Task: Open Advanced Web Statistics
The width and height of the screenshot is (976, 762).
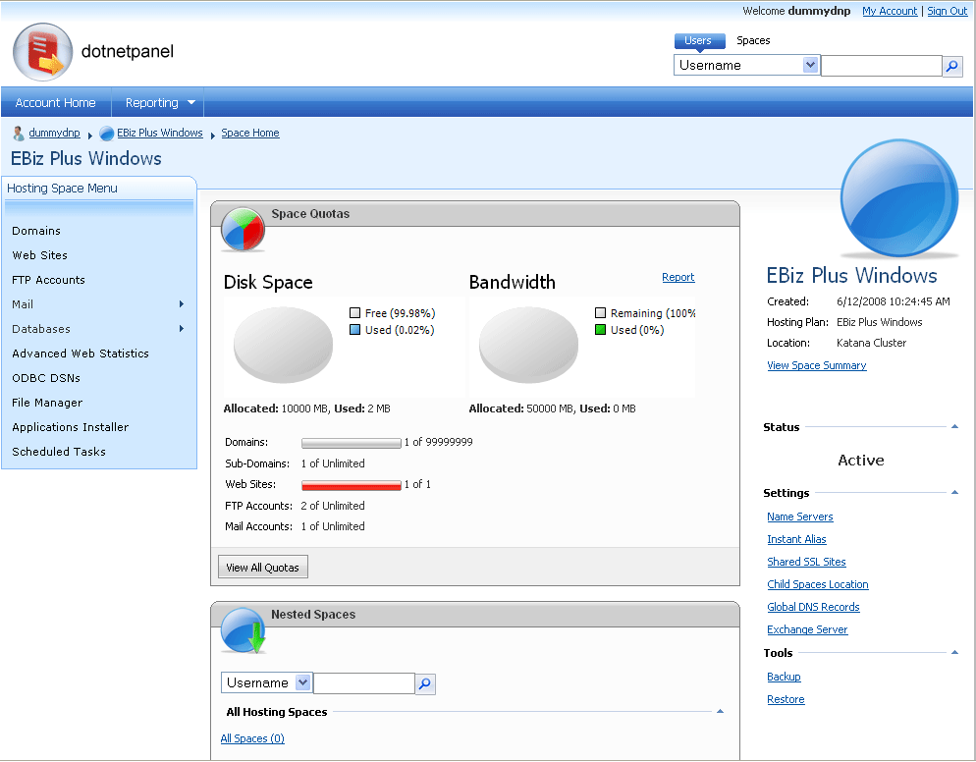Action: tap(81, 353)
